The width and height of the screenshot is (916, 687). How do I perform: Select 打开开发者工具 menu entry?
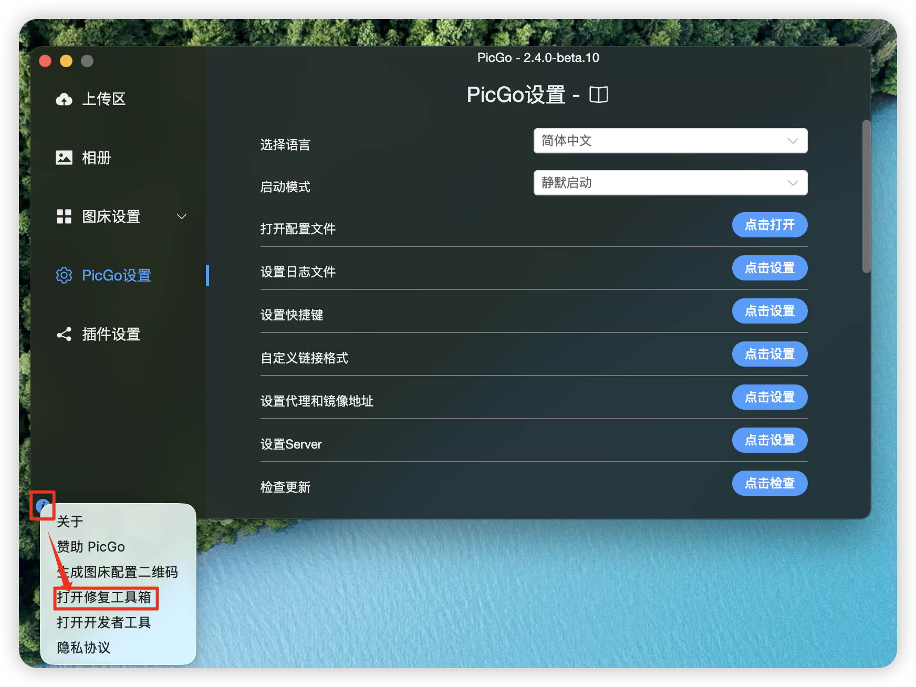[x=104, y=622]
